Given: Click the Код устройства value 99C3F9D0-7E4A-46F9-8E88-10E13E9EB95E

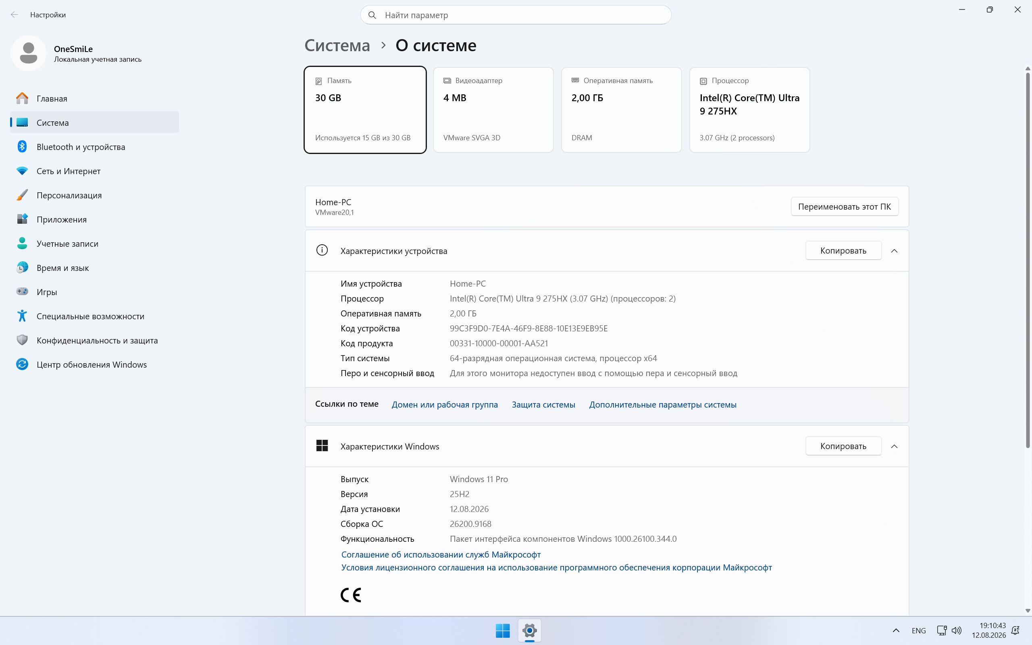Looking at the screenshot, I should (x=528, y=329).
